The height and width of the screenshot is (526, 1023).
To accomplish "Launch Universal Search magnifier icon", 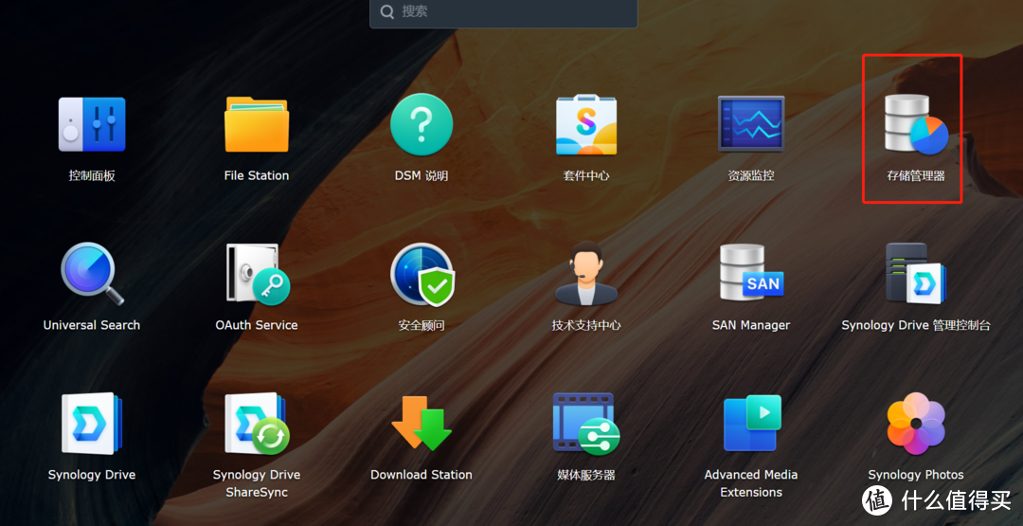I will click(x=92, y=275).
